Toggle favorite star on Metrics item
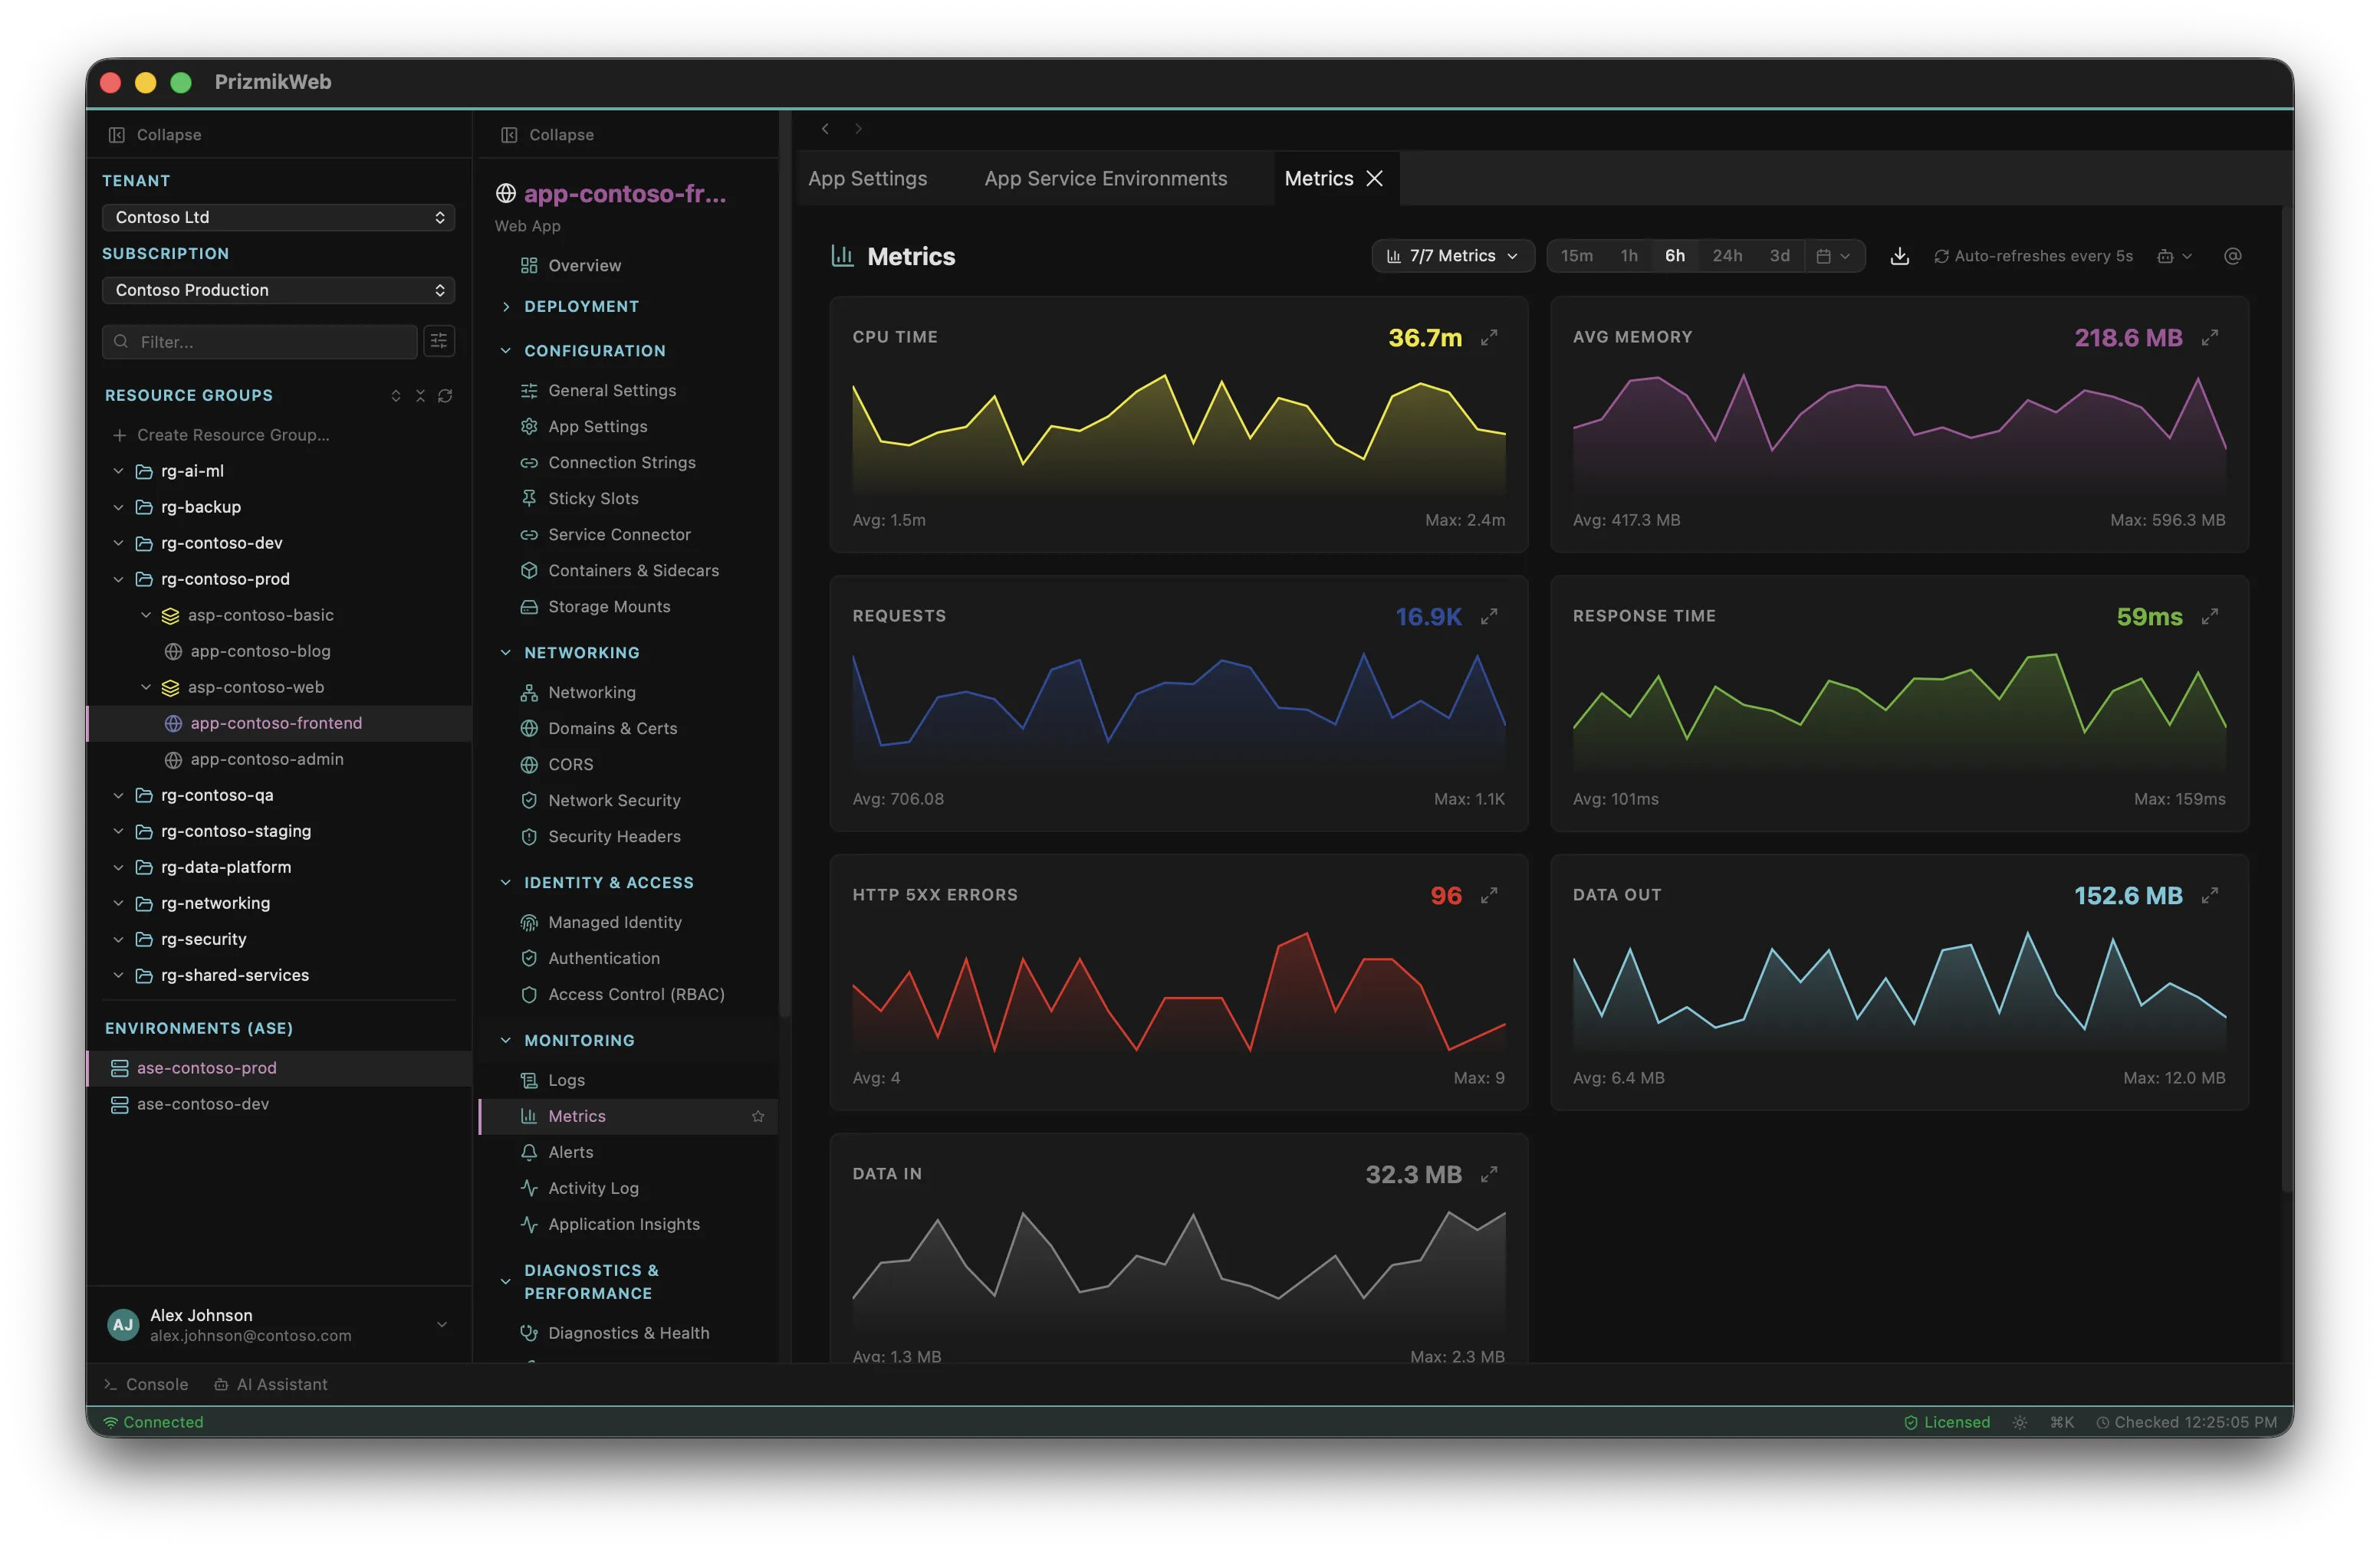Screen dimensions: 2380x1551 click(757, 1117)
